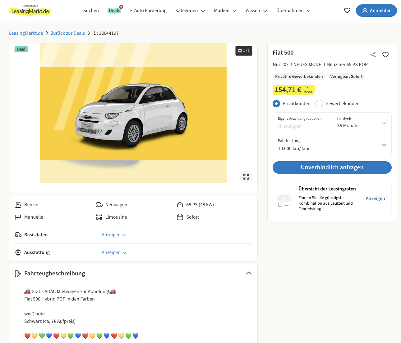This screenshot has height=343, width=401.
Task: Open the wishlist heart in the header
Action: (x=347, y=11)
